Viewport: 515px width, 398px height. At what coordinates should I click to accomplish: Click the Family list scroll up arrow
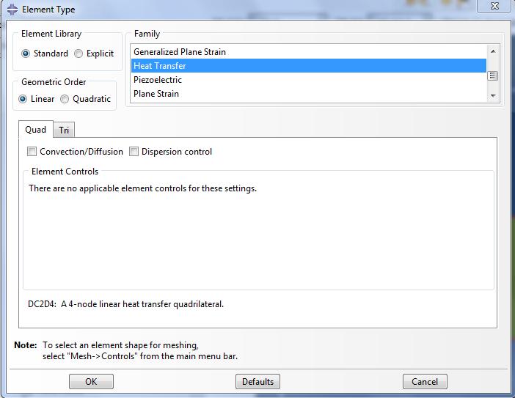(x=493, y=51)
